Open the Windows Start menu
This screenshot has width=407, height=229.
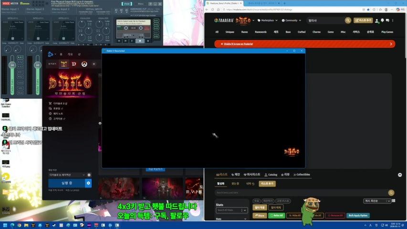[5, 225]
